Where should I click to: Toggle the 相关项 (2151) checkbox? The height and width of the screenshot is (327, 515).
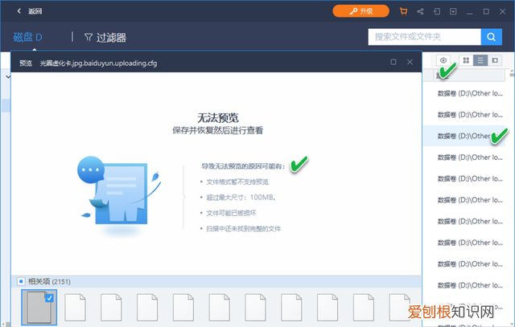20,282
